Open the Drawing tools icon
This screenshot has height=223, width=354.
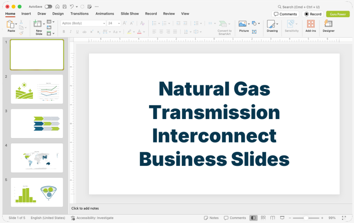[x=271, y=24]
